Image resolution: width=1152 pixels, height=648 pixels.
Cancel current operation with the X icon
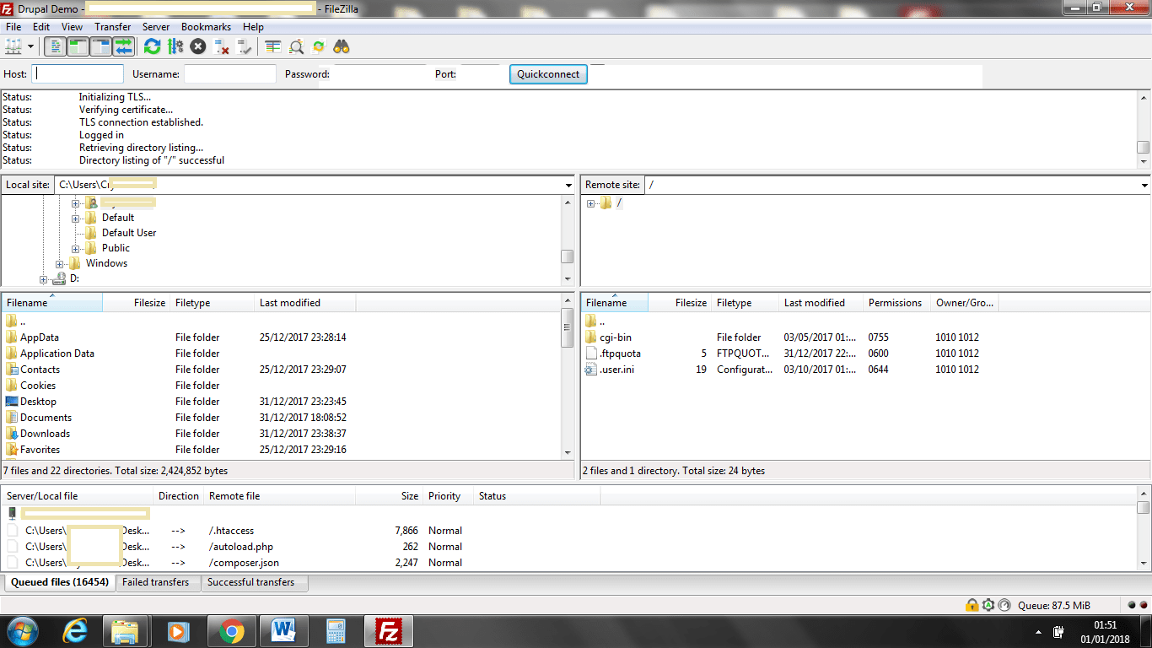pyautogui.click(x=198, y=46)
